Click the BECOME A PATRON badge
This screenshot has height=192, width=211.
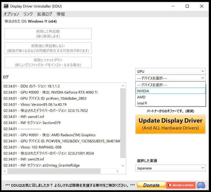pyautogui.click(x=181, y=185)
